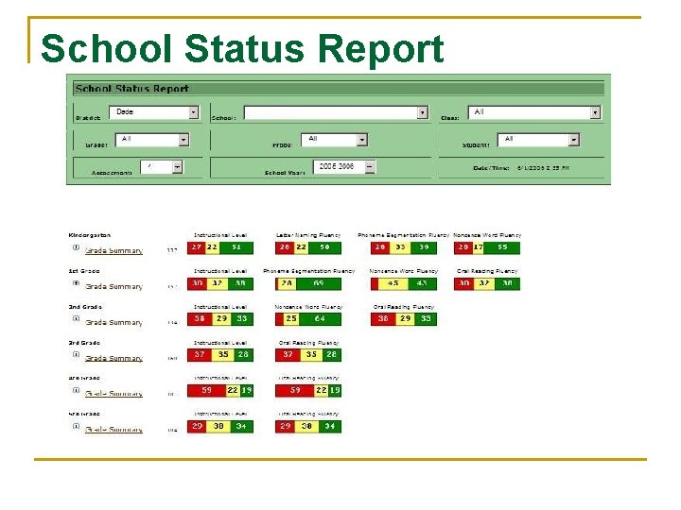Click red 38 in 2nd Grade Oral Reading Fluency
681x510 pixels.
coord(383,319)
